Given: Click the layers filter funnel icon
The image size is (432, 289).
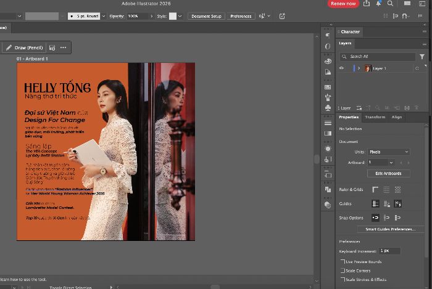Looking at the screenshot, I should (422, 57).
